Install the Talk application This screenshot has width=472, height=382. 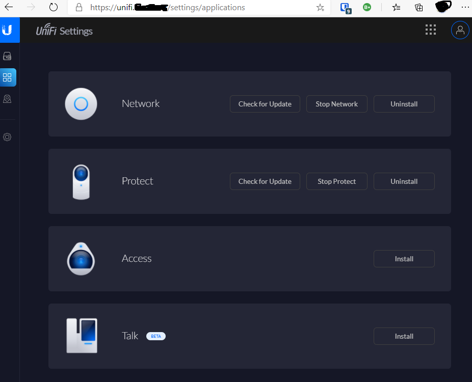(404, 336)
